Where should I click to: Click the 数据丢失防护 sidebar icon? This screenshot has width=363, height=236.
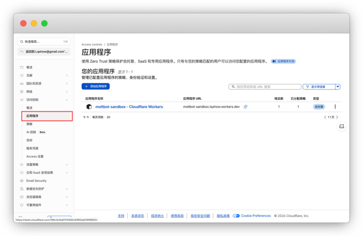pos(21,189)
